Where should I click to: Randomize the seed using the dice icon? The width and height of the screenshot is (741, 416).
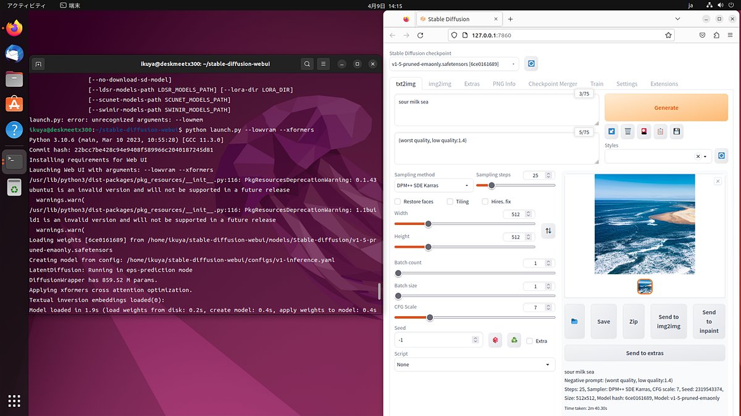click(495, 340)
